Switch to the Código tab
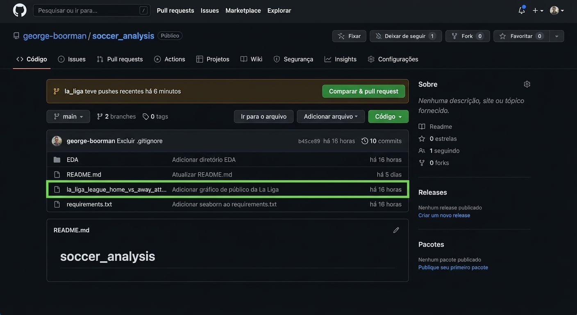 tap(32, 59)
